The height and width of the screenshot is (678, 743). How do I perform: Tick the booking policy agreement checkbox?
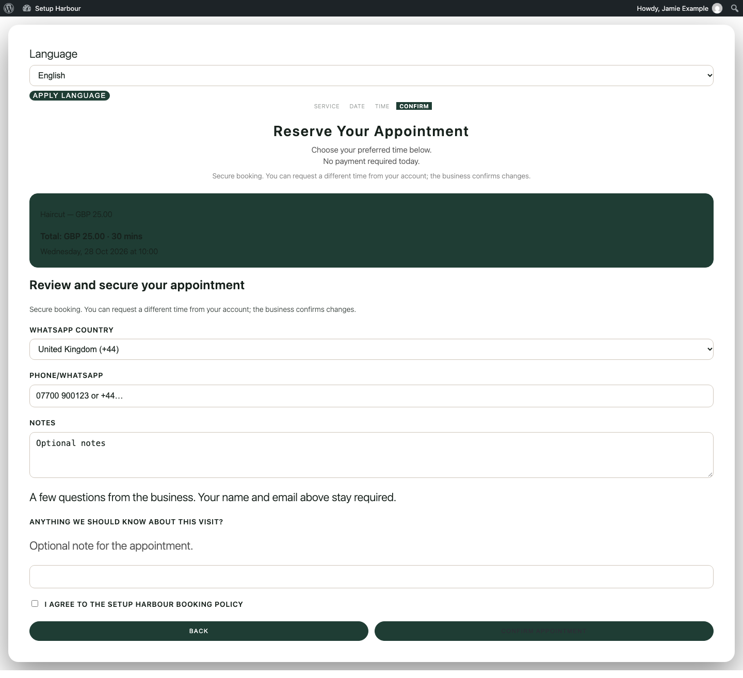(35, 603)
